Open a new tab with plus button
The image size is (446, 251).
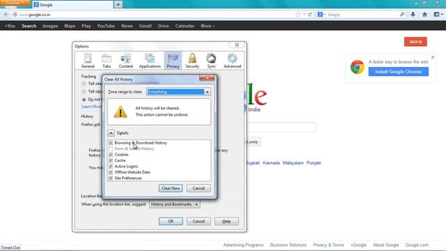118,5
